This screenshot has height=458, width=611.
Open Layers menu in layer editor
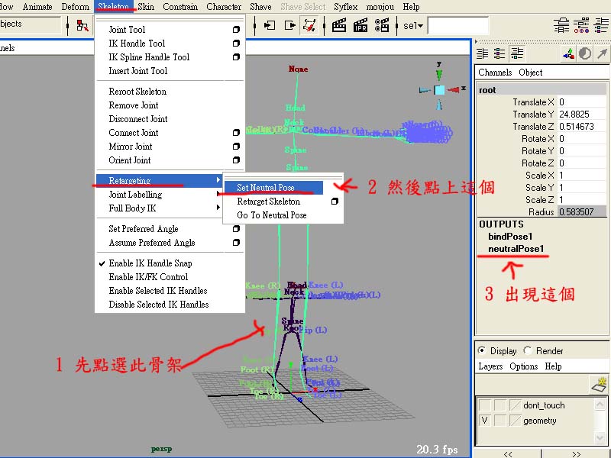tap(490, 366)
